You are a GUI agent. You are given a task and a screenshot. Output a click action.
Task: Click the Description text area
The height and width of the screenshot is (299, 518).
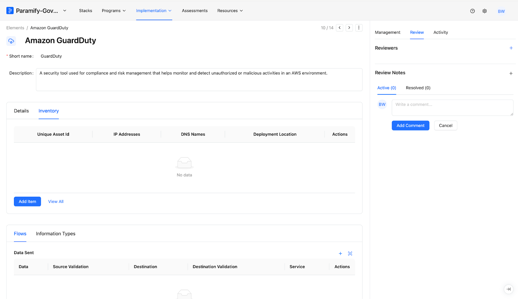click(199, 80)
